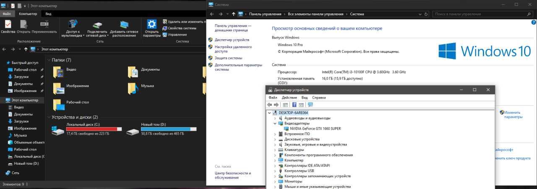Switch to the Вид ribbon tab in Explorer

tap(48, 14)
